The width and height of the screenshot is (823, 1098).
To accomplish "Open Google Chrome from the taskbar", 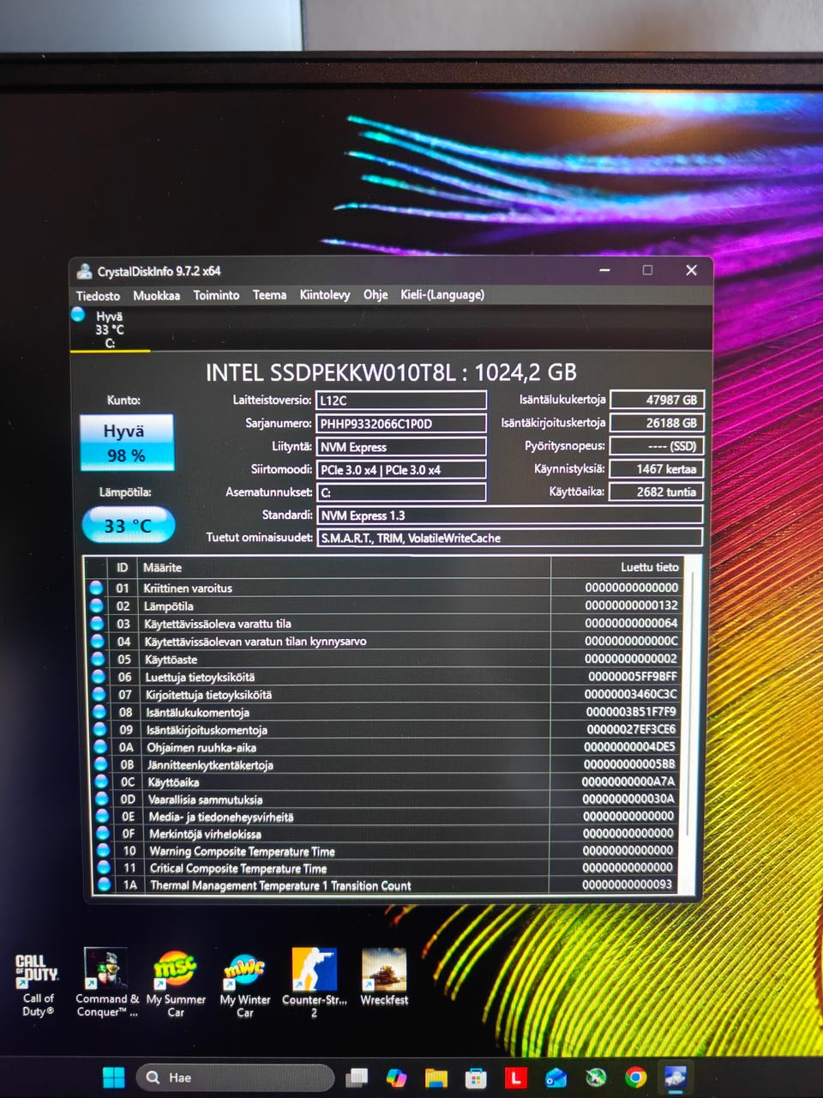I will coord(635,1077).
